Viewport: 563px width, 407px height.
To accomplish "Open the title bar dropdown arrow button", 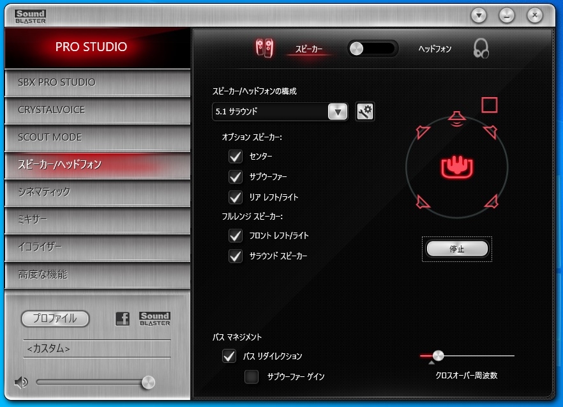I will [x=479, y=15].
